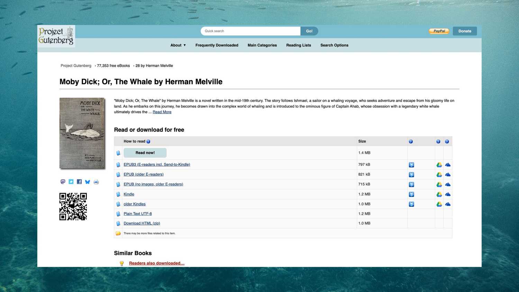Click inside the Quick search field
Viewport: 519px width, 292px height.
[x=250, y=31]
